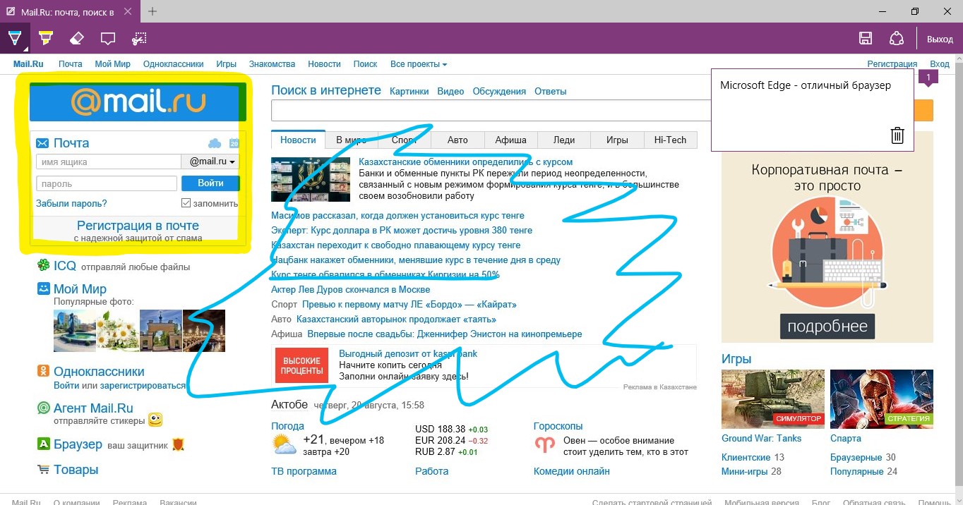
Task: Expand the Все проекты menu
Action: coord(419,64)
